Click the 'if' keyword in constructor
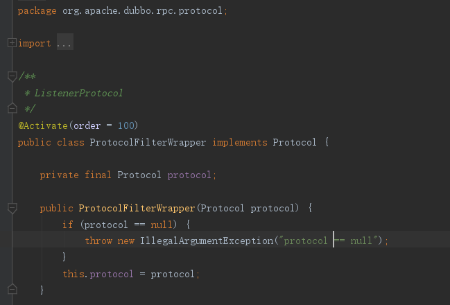 click(x=68, y=225)
